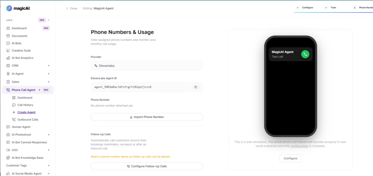The image size is (373, 176).
Task: Copy the ElevenLabs Agent ID
Action: 196,87
